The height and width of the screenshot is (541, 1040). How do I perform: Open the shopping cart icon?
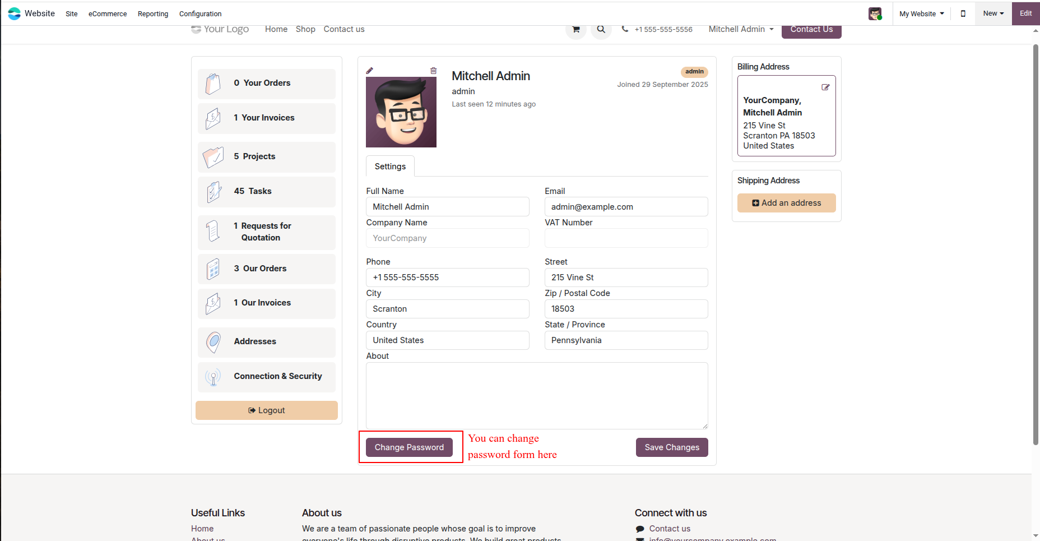(575, 29)
